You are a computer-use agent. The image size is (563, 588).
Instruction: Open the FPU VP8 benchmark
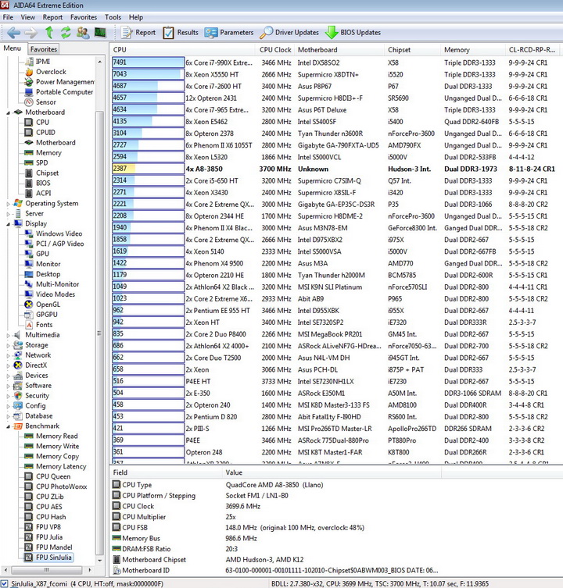click(48, 527)
